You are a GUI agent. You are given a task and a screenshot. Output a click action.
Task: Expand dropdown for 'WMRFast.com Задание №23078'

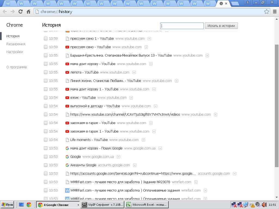coord(196,182)
